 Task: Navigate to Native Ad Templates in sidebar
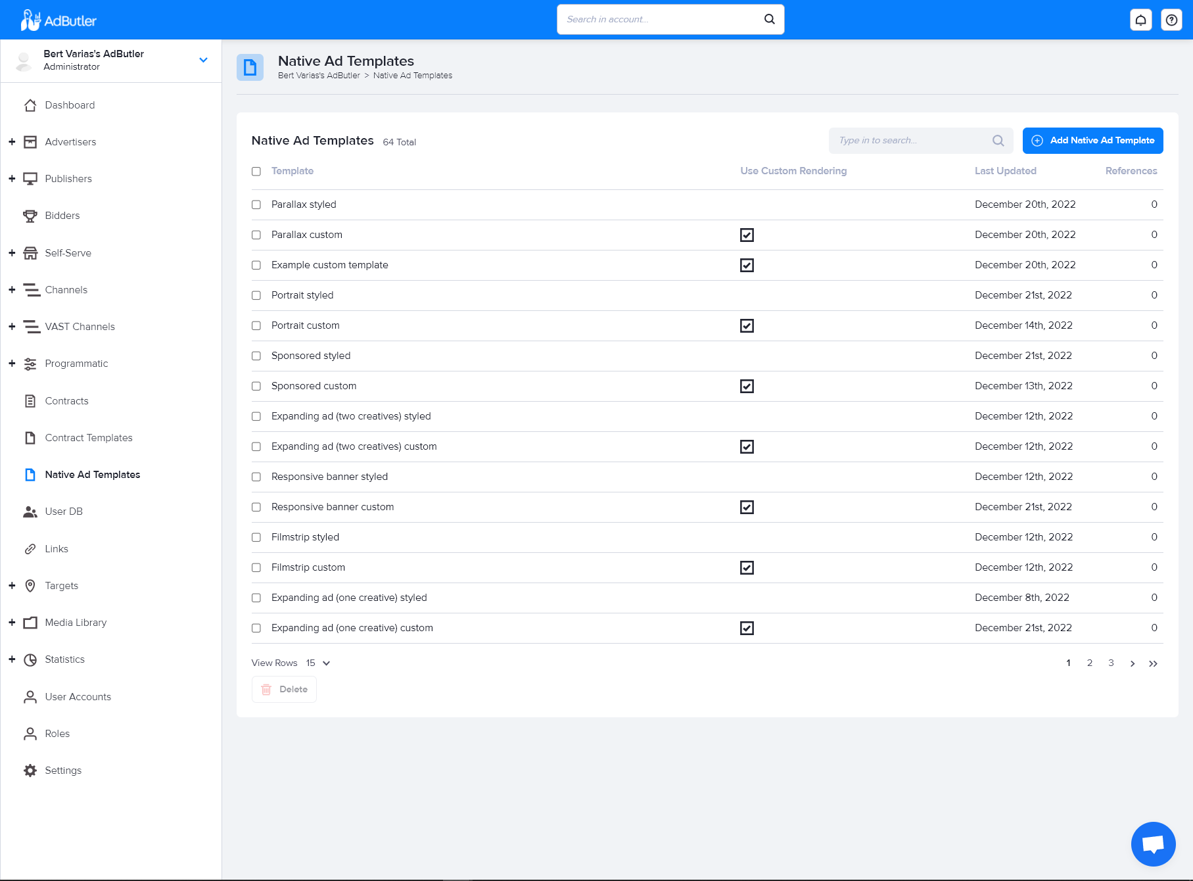point(92,474)
